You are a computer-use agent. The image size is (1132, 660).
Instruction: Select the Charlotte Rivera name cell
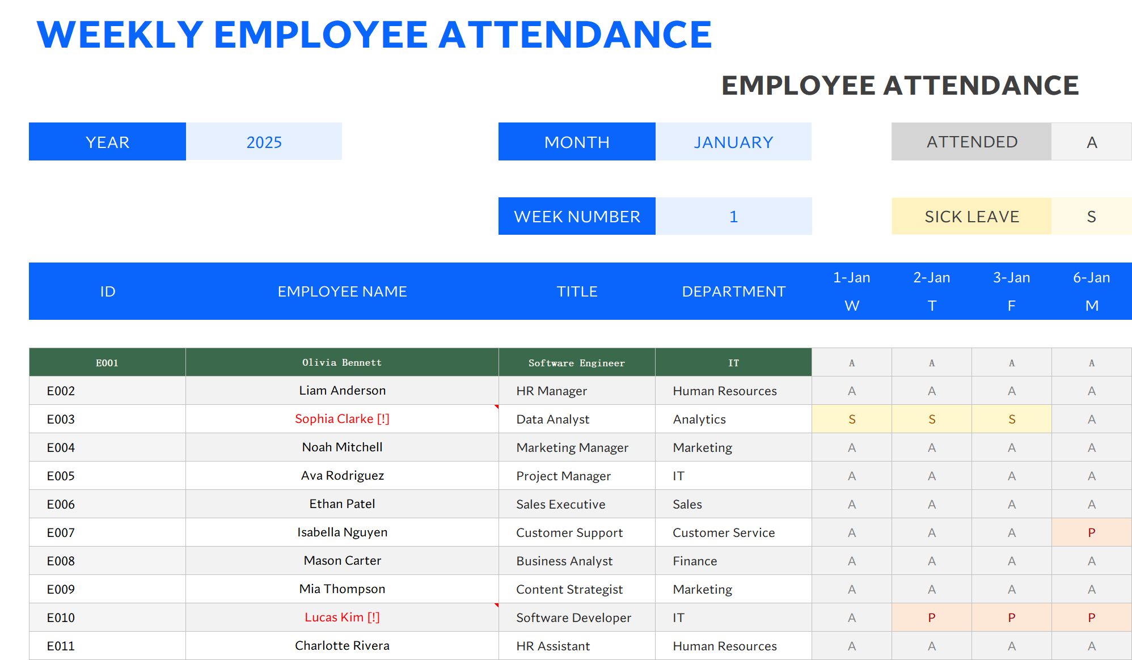click(x=342, y=646)
